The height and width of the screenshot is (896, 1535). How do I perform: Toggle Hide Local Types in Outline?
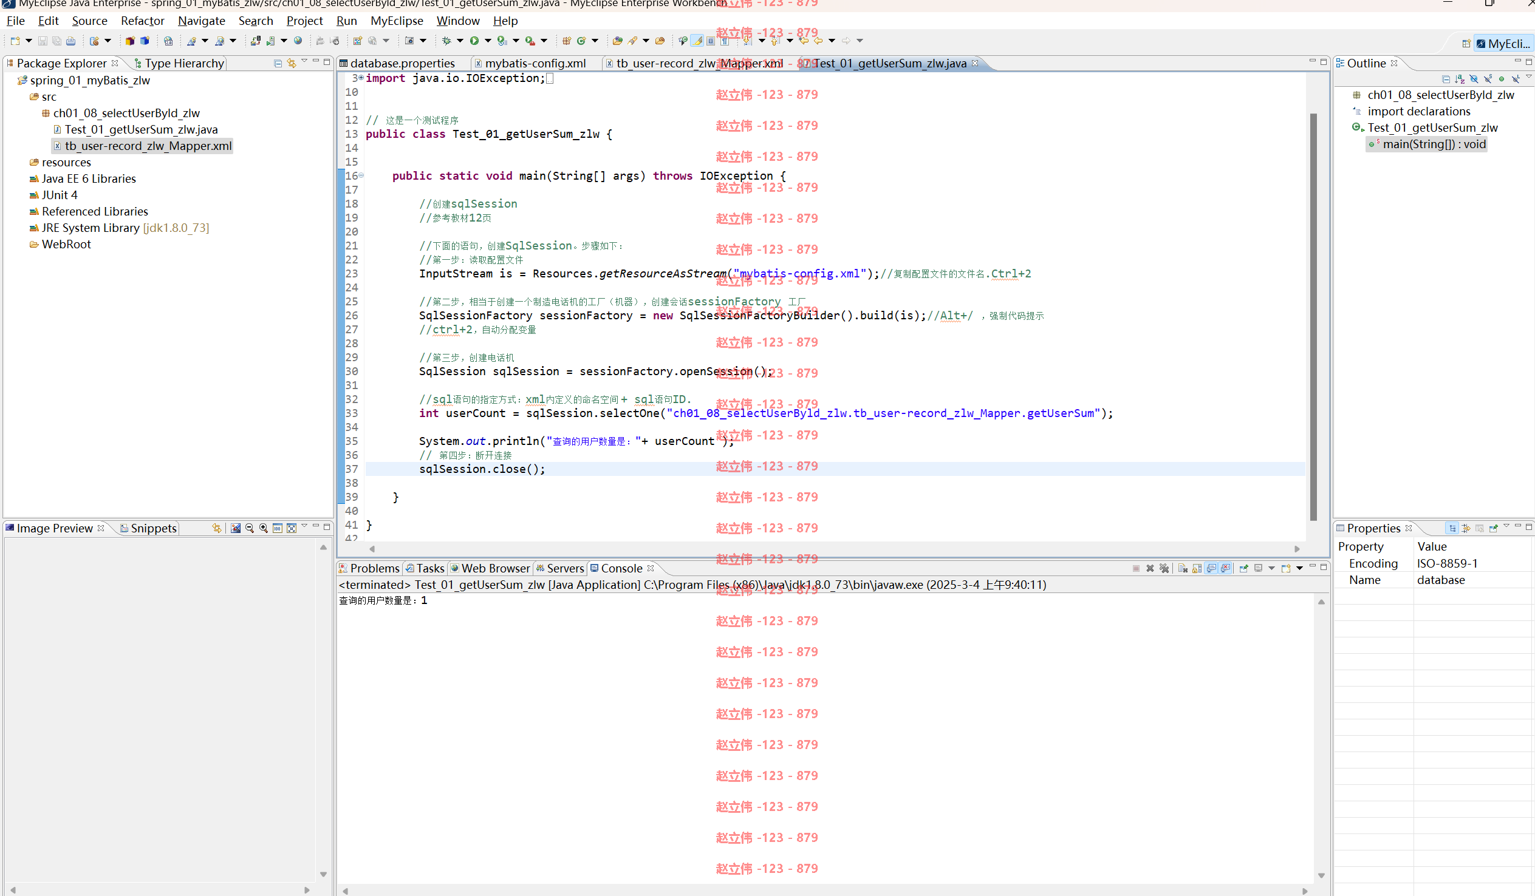click(1516, 79)
